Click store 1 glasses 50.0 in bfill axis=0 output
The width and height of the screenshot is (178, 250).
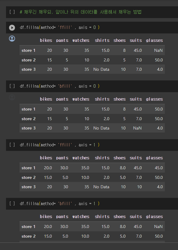pos(159,109)
